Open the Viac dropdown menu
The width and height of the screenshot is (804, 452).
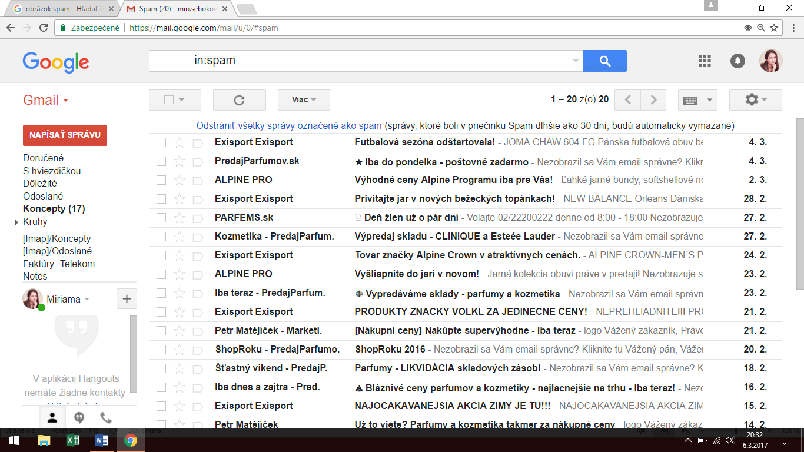304,100
